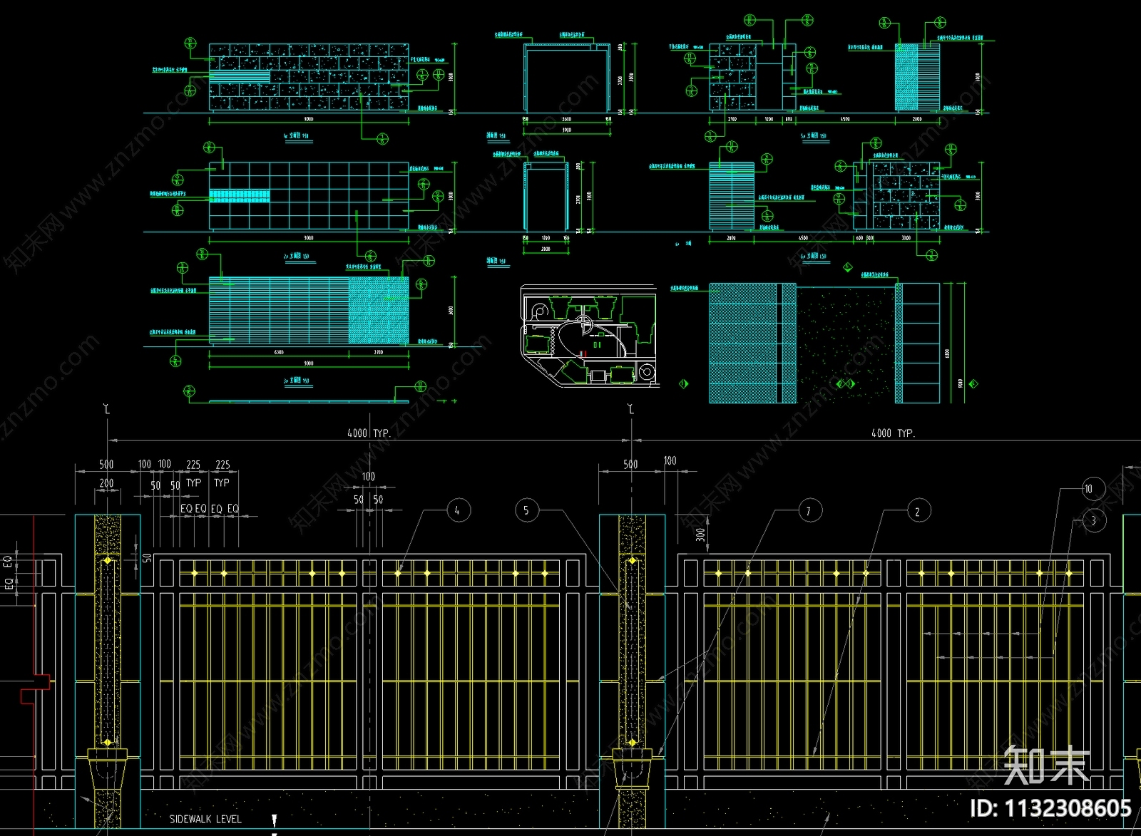Select the "3600" dimension text
This screenshot has width=1141, height=836.
pos(566,119)
